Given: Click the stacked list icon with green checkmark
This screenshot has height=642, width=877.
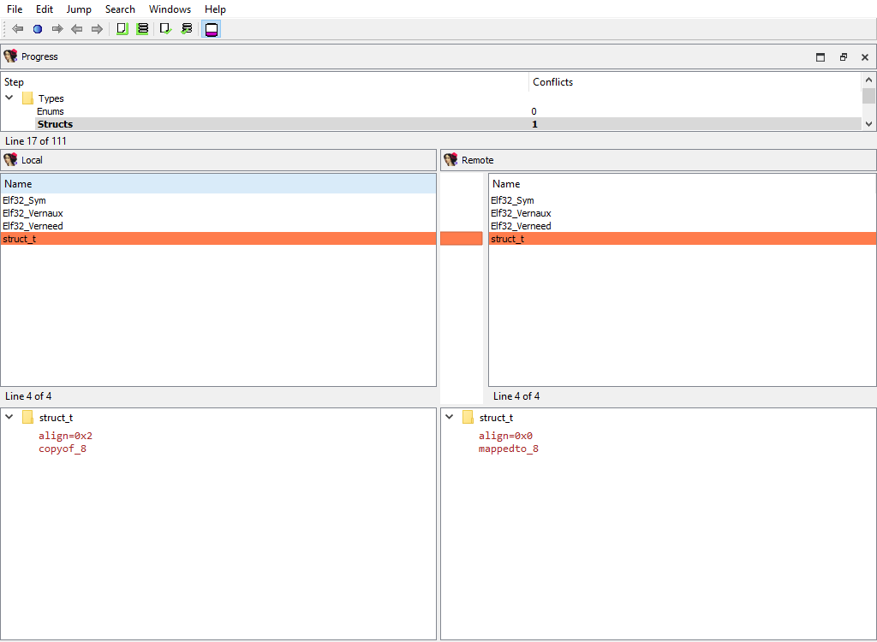Looking at the screenshot, I should point(187,29).
